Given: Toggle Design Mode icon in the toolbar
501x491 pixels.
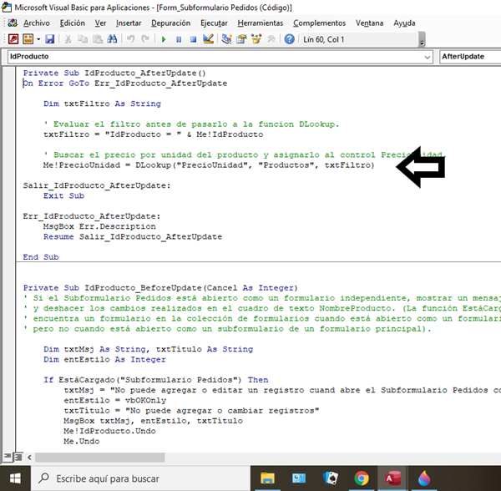Looking at the screenshot, I should click(x=208, y=39).
